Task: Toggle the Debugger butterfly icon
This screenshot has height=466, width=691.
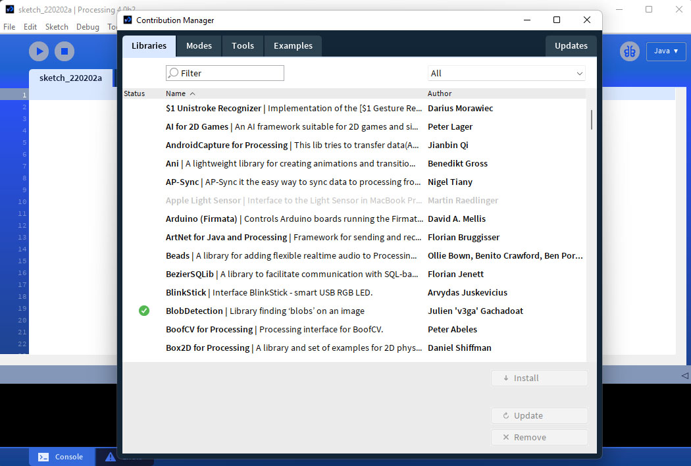Action: 630,51
